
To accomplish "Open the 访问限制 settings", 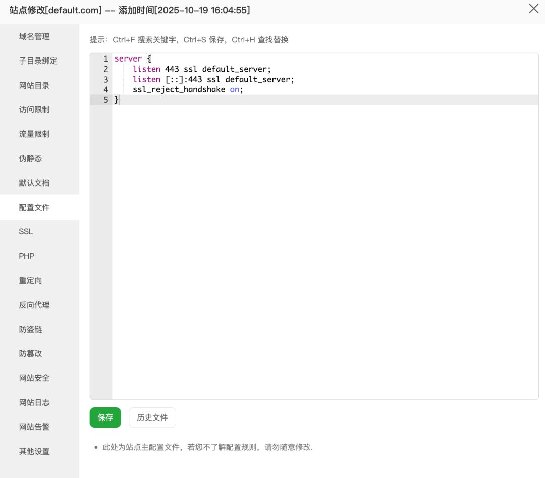I will click(x=34, y=109).
